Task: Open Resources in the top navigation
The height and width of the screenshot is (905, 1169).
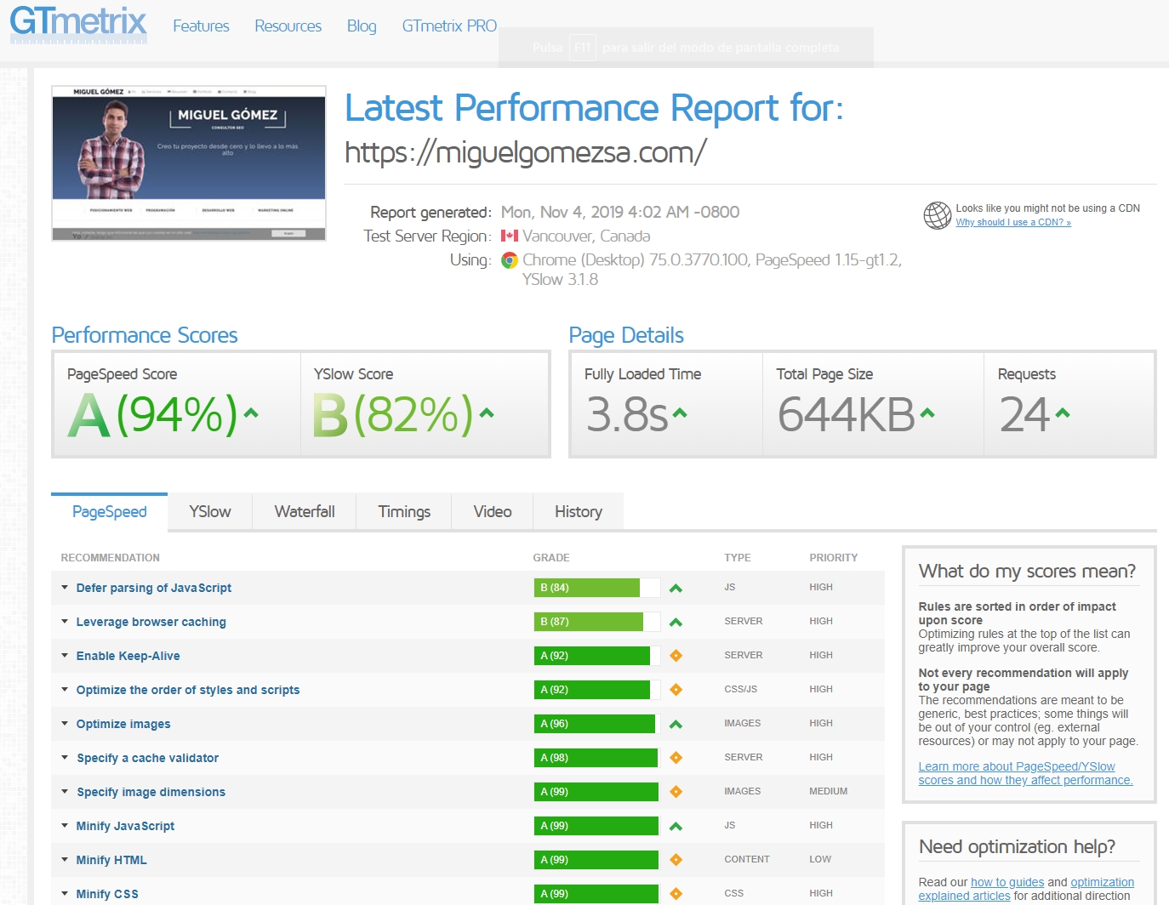Action: tap(288, 26)
